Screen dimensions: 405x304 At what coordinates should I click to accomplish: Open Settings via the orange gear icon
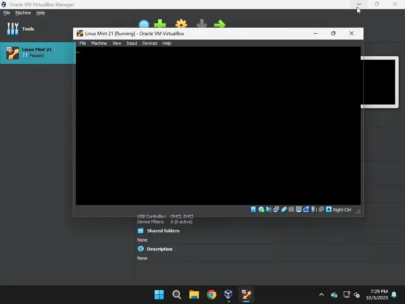(x=181, y=23)
